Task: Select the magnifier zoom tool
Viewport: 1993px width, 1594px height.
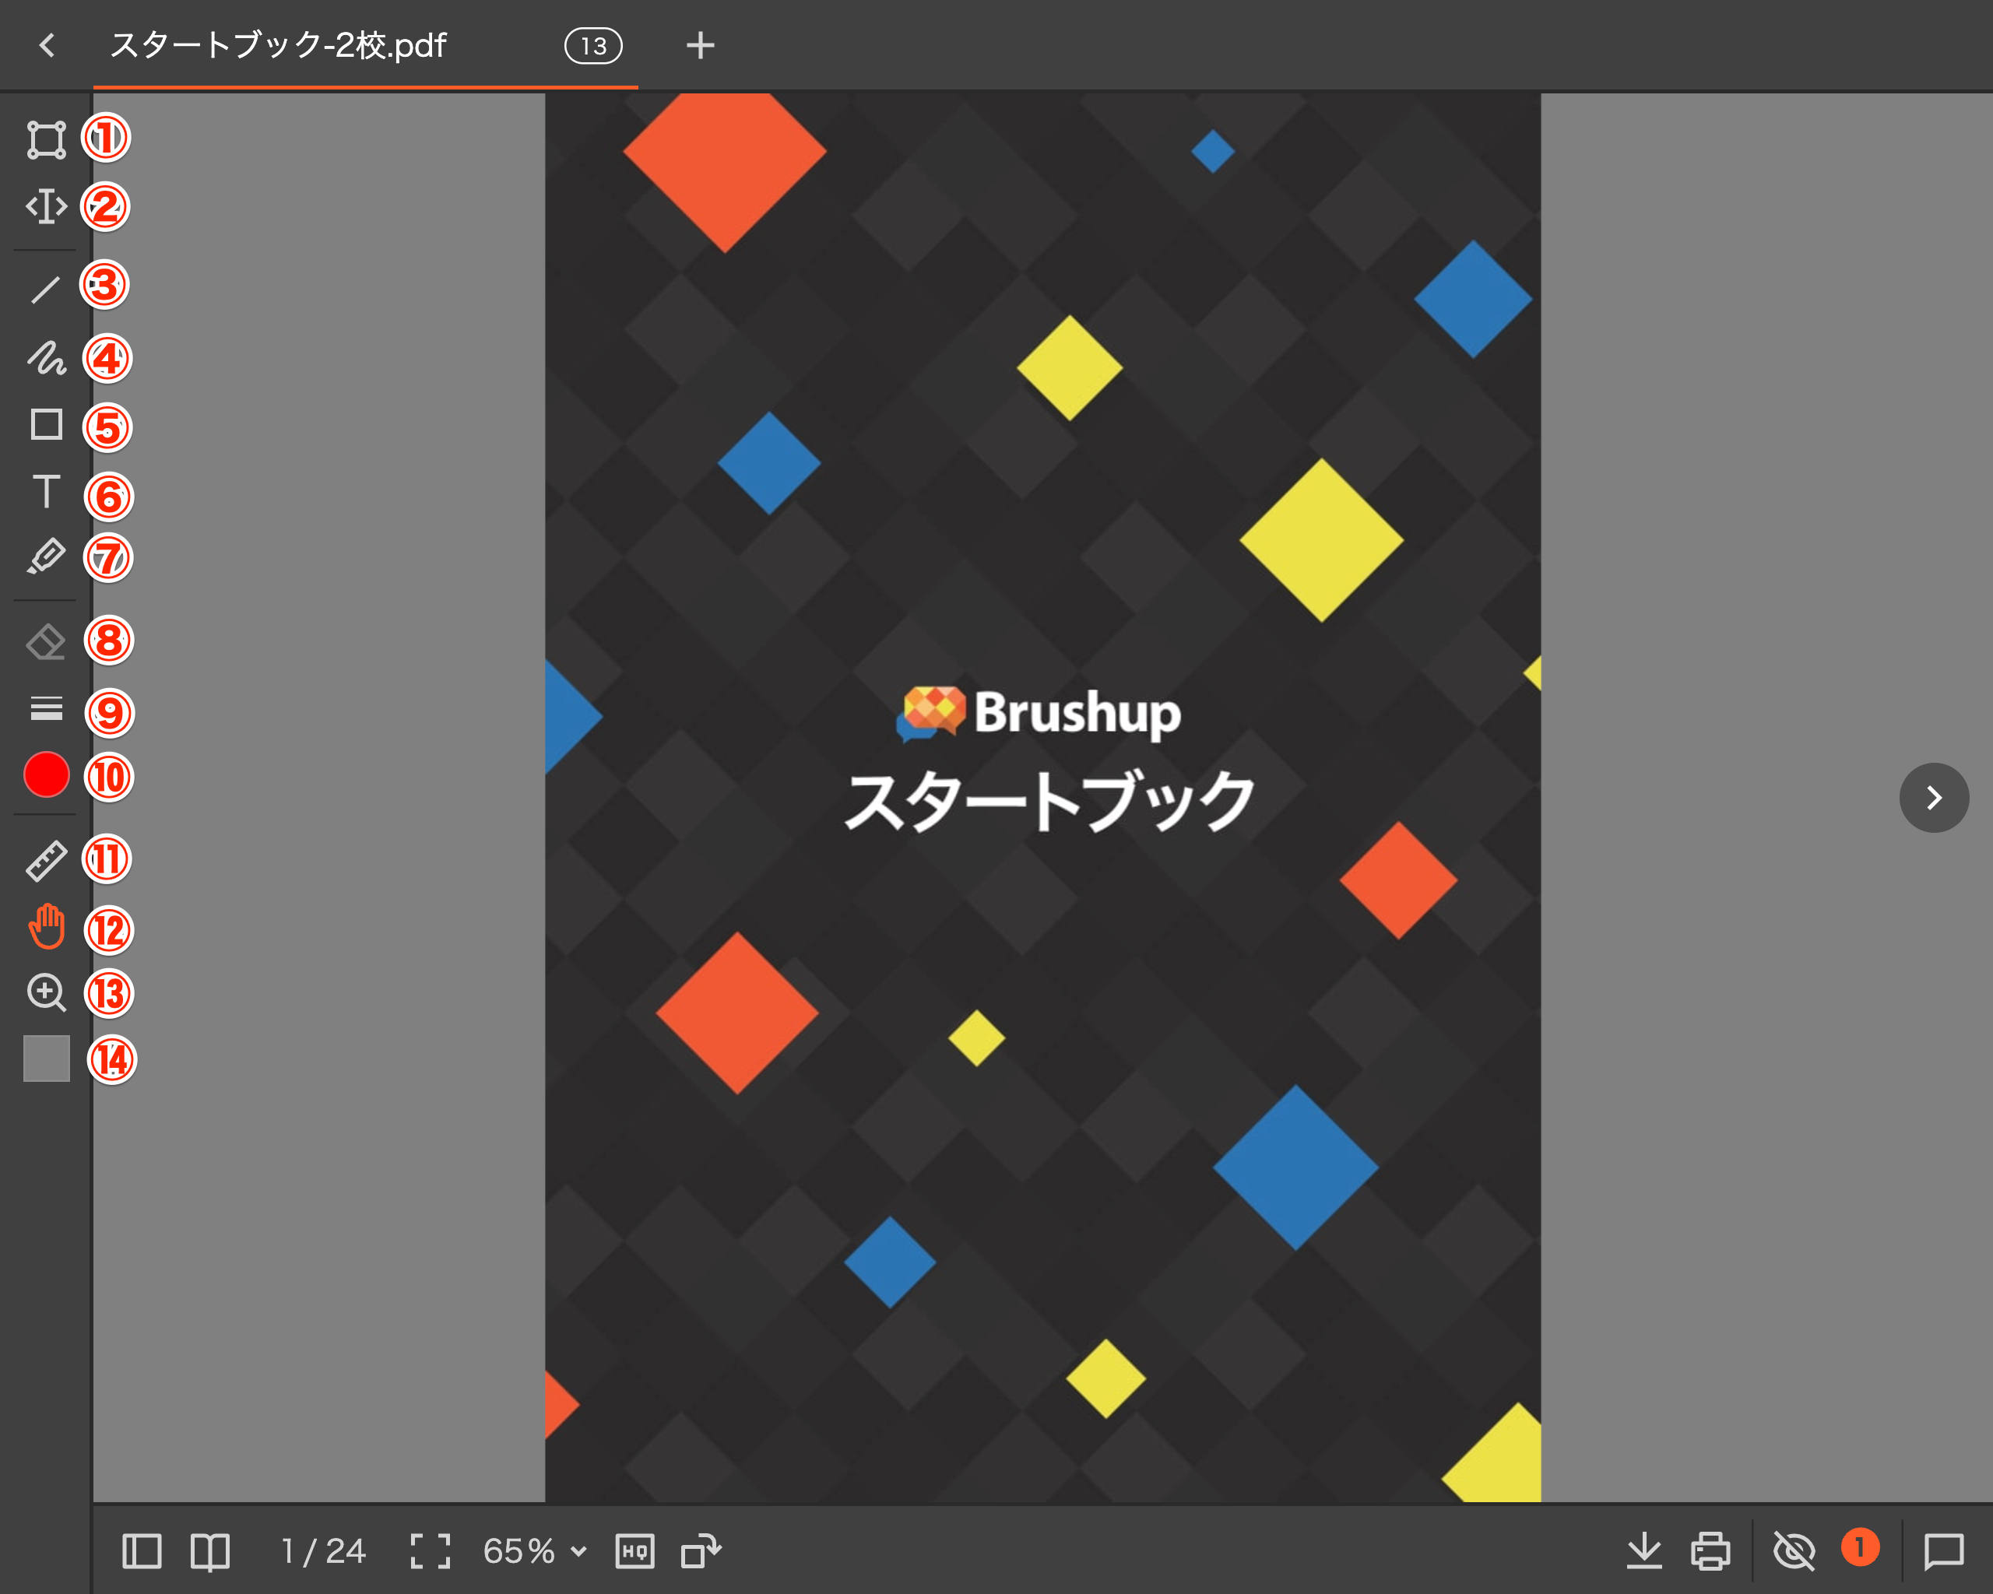Action: pos(46,992)
